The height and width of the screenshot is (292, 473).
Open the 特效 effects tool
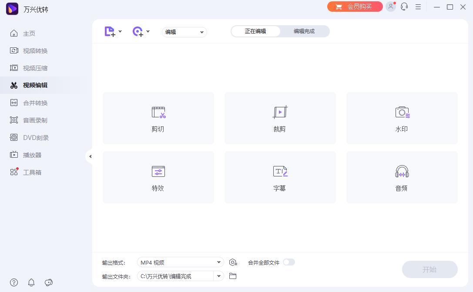coord(158,177)
